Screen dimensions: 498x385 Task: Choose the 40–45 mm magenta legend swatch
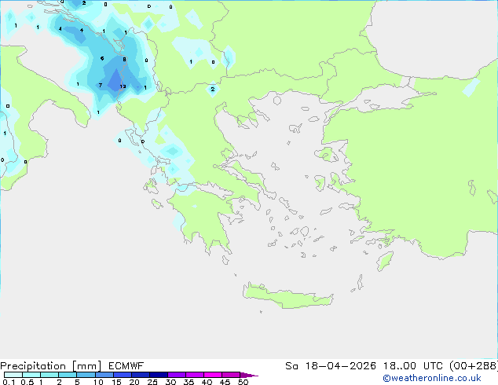coord(213,375)
